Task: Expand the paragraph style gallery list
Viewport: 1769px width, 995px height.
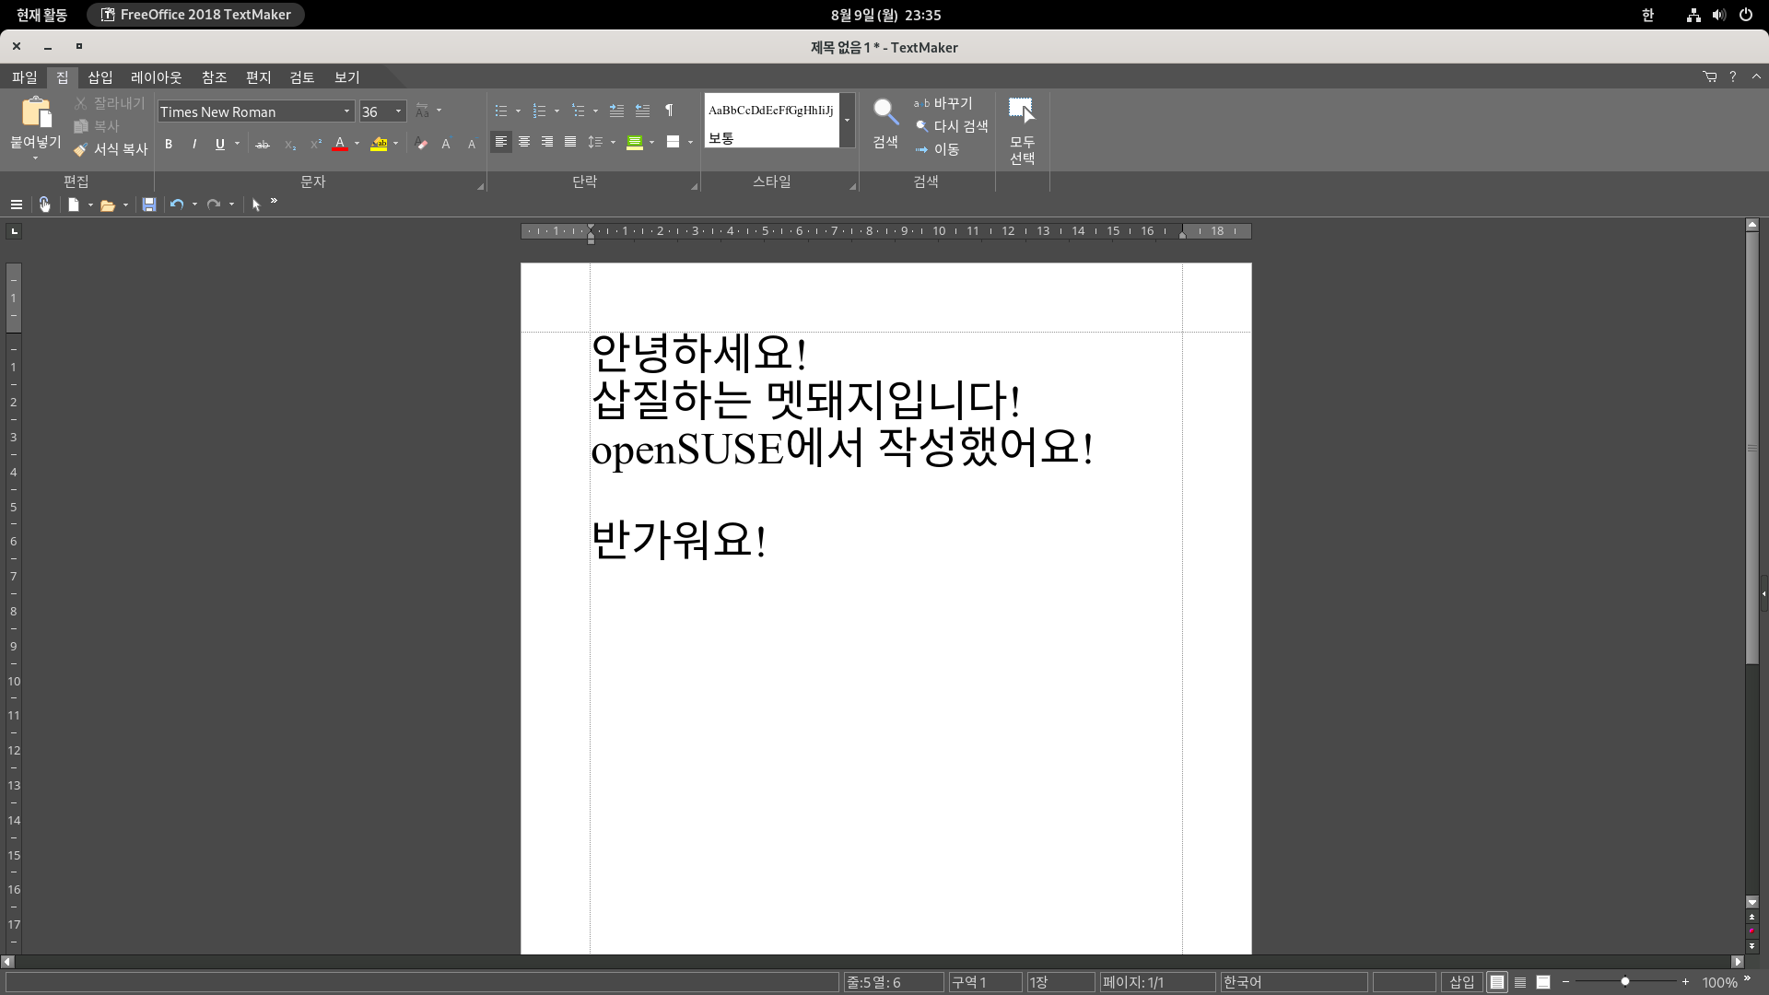Action: [x=847, y=121]
